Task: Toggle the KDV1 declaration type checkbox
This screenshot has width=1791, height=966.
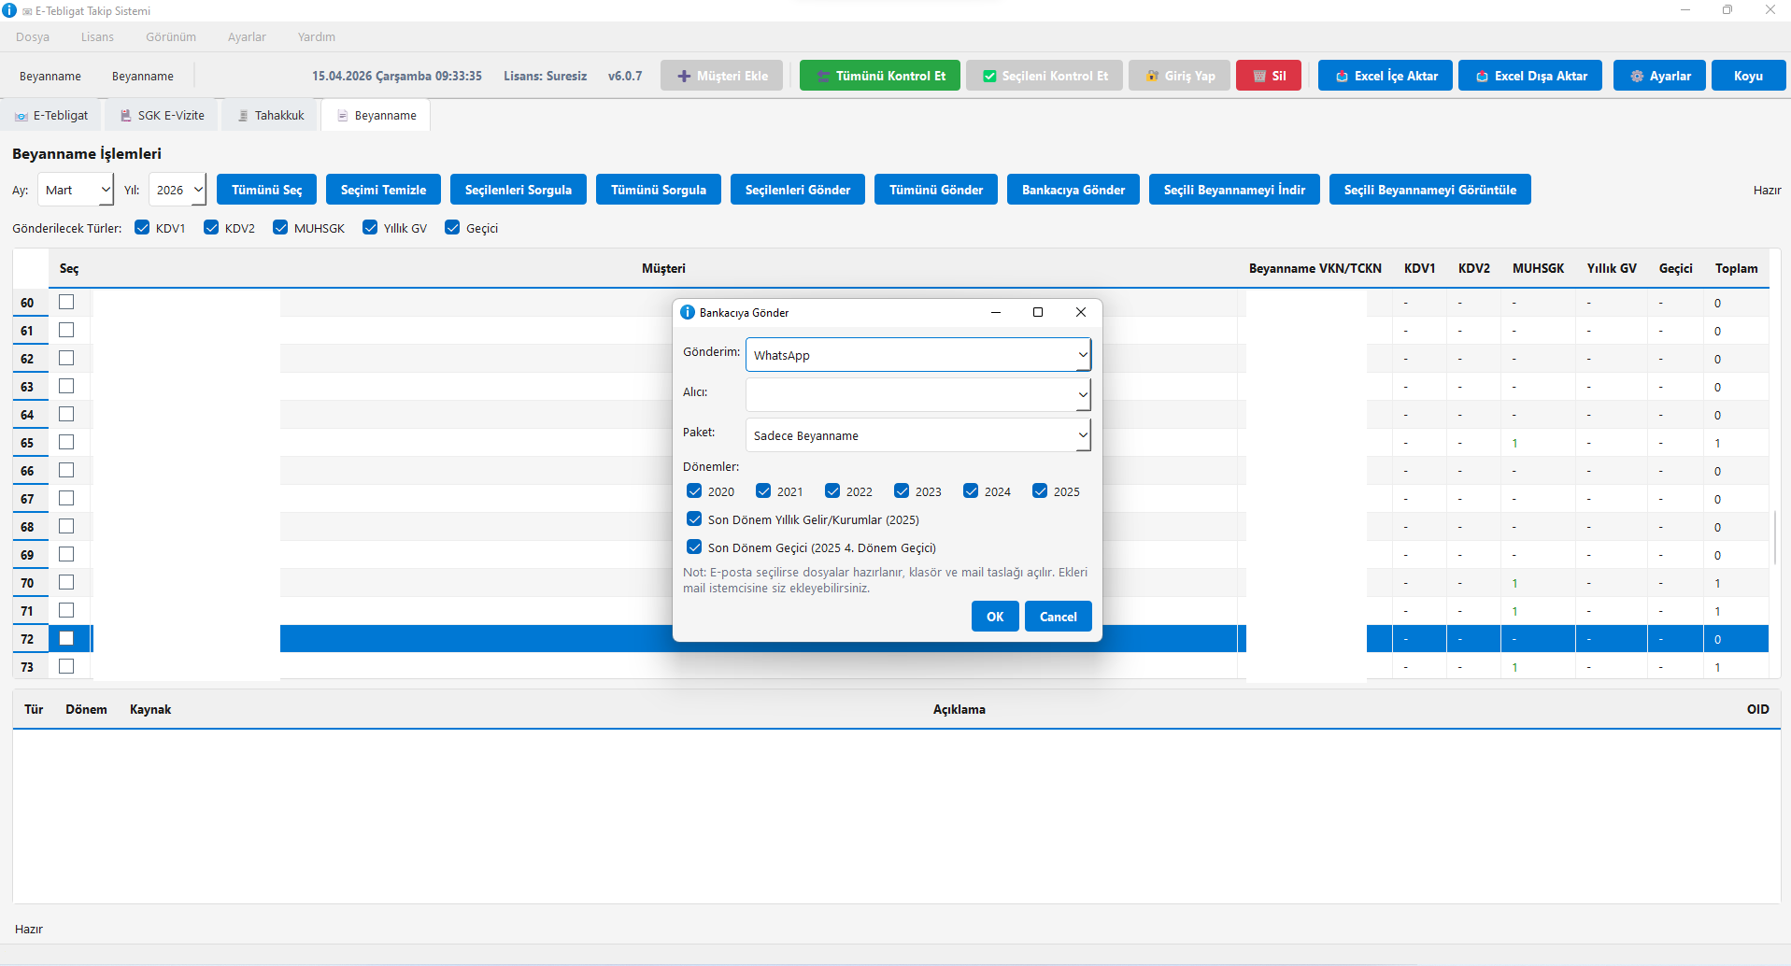Action: tap(142, 228)
